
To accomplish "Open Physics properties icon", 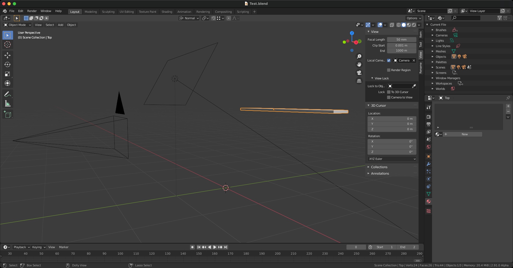I will click(x=429, y=179).
